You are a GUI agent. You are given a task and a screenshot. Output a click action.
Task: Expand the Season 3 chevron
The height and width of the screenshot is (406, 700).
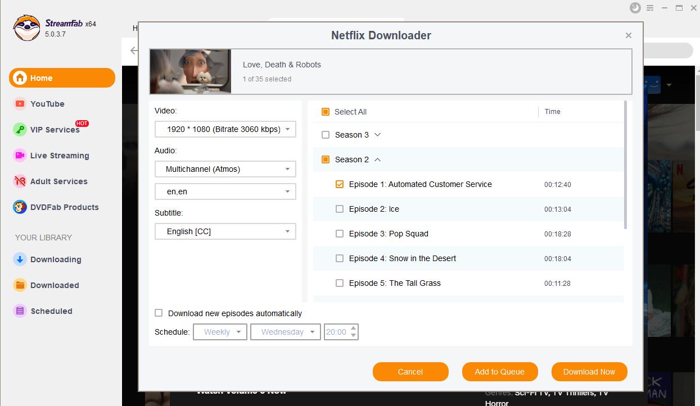click(377, 135)
